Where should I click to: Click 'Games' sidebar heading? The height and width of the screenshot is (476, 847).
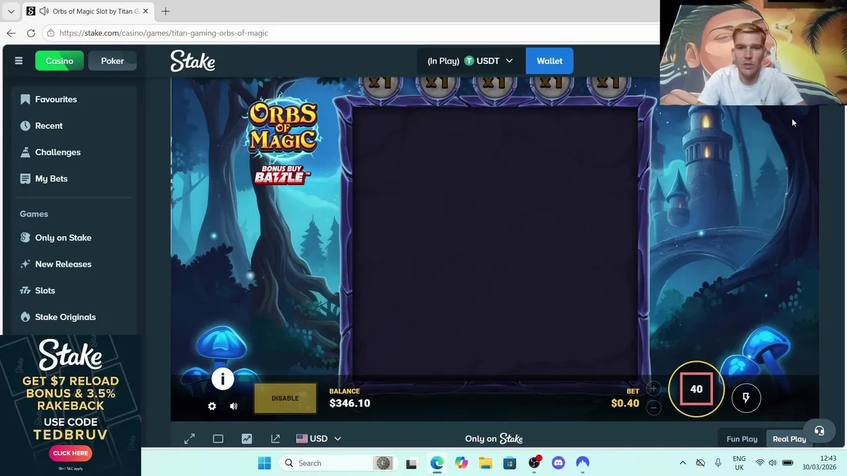(x=34, y=214)
